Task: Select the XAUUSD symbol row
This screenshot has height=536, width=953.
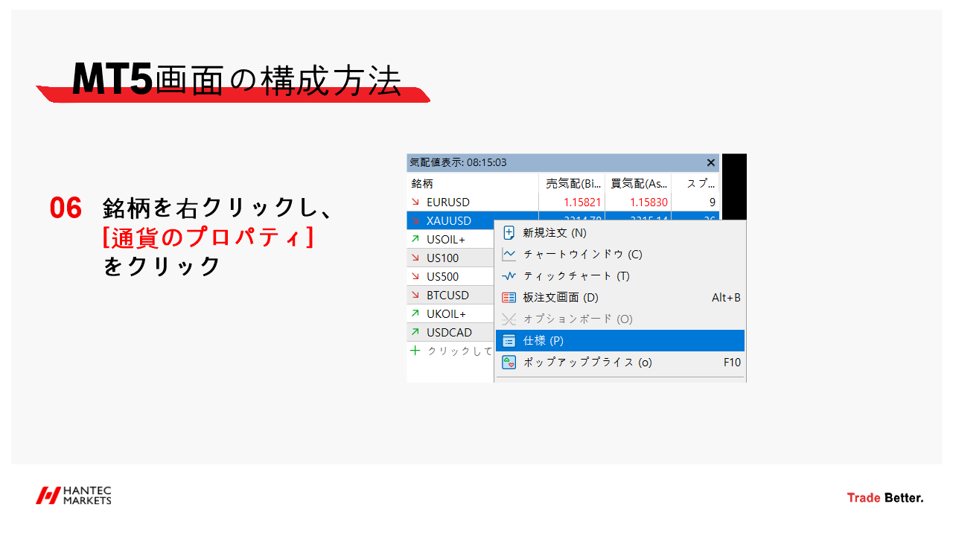Action: 450,221
